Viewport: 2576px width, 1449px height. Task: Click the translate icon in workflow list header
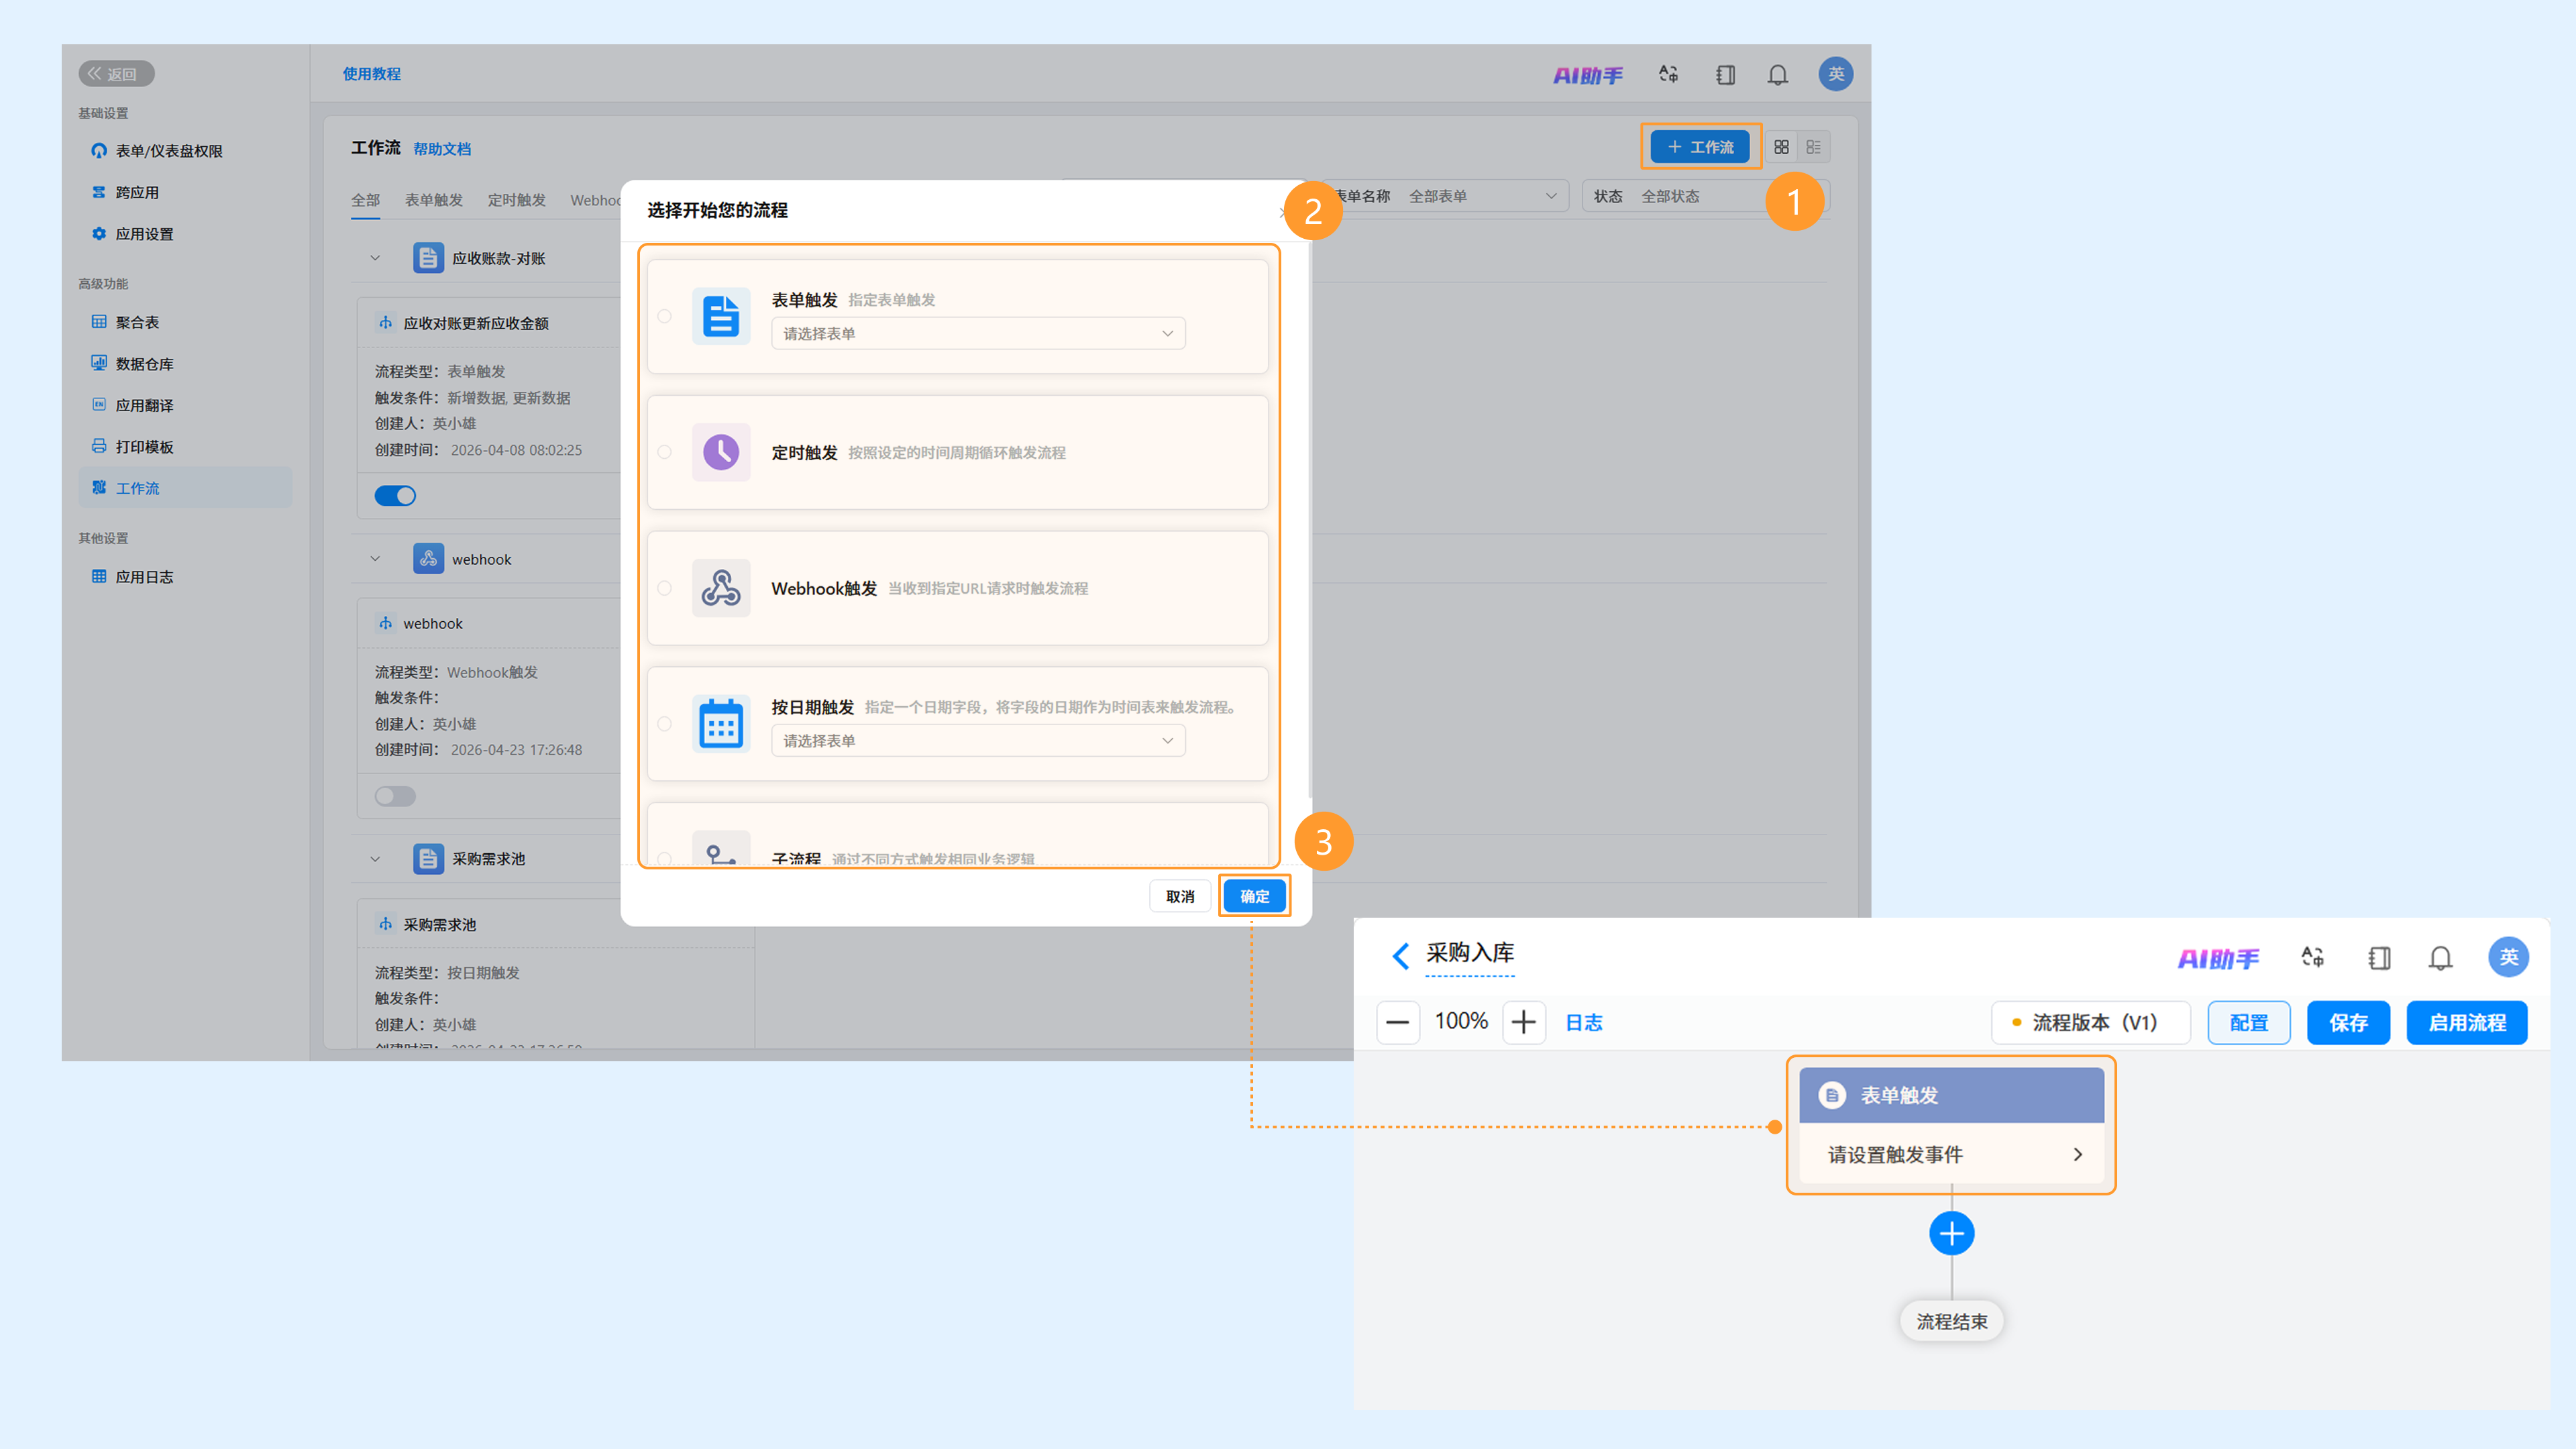[1668, 74]
